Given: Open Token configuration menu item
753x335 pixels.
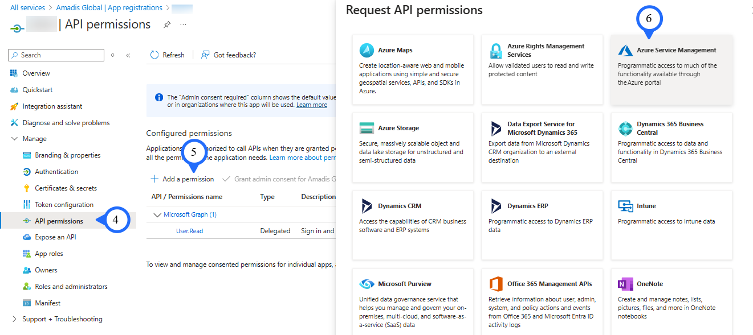Looking at the screenshot, I should [64, 205].
